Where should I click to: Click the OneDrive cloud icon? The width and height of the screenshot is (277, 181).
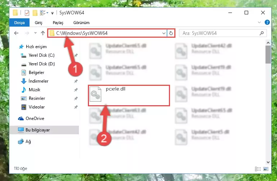click(21, 119)
